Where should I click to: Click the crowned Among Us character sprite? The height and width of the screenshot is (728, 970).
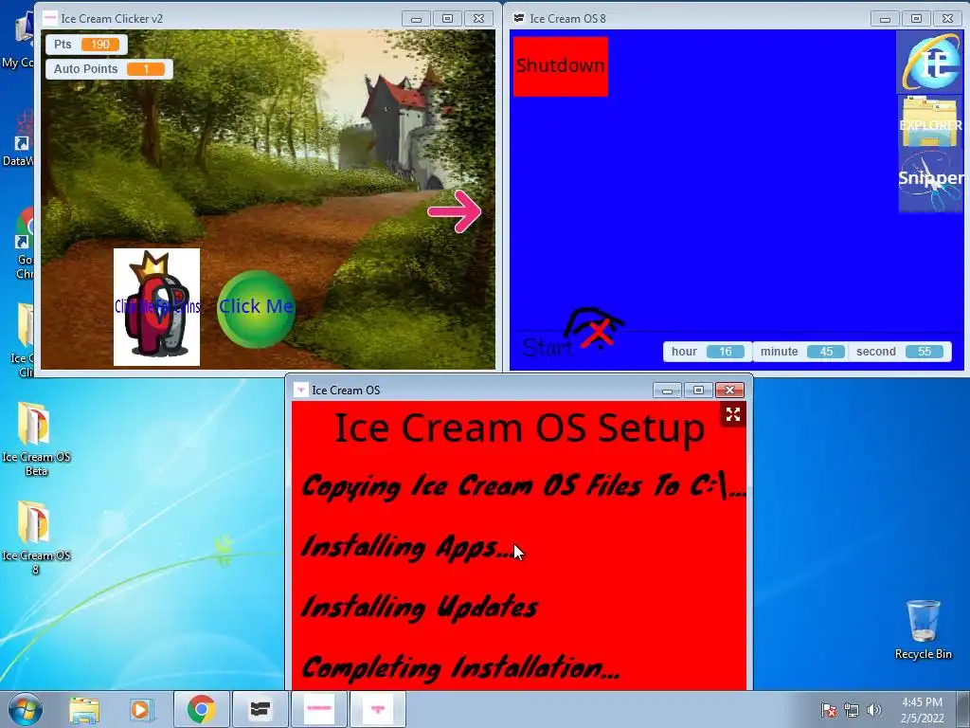(x=156, y=307)
